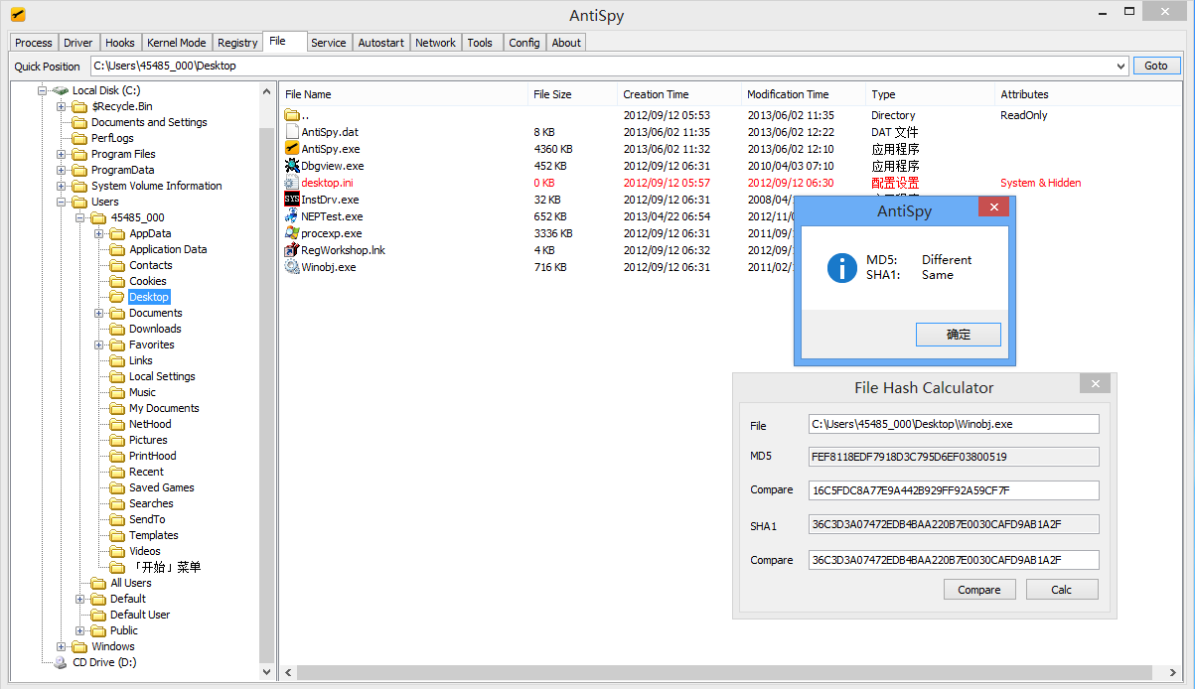Screen dimensions: 1195x689
Task: Select the System Volume Information folder
Action: (156, 186)
